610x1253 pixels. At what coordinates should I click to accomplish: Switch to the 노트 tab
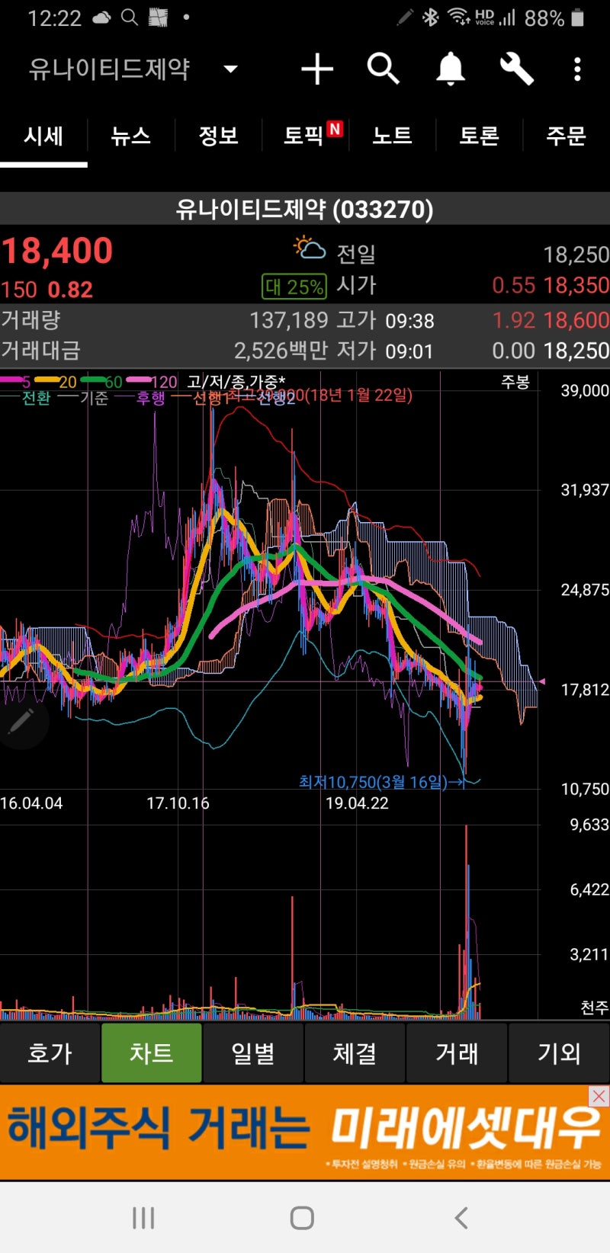[392, 136]
